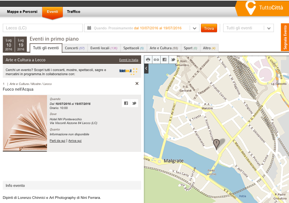Click the Lecco (LC) location field

43,28
